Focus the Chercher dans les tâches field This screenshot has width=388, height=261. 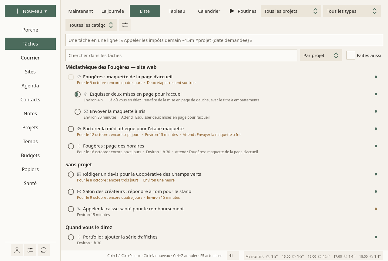point(181,55)
